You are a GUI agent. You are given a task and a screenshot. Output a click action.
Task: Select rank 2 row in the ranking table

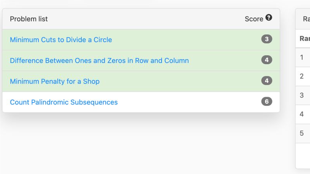point(303,76)
